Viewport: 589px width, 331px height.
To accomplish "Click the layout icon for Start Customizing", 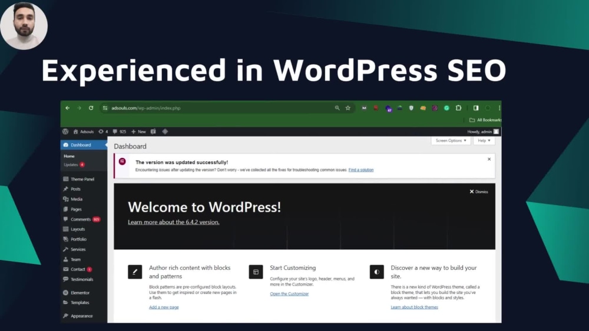I will pyautogui.click(x=256, y=272).
